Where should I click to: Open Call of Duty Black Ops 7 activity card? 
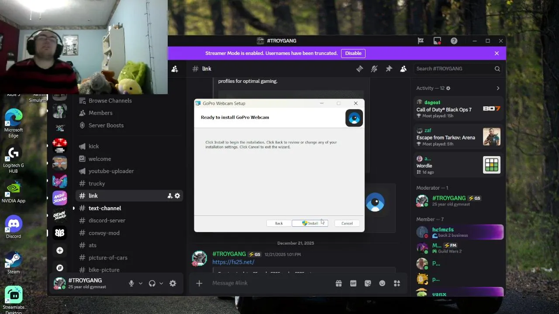tap(459, 109)
